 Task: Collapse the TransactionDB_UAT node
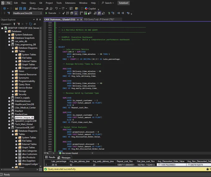point(9,128)
